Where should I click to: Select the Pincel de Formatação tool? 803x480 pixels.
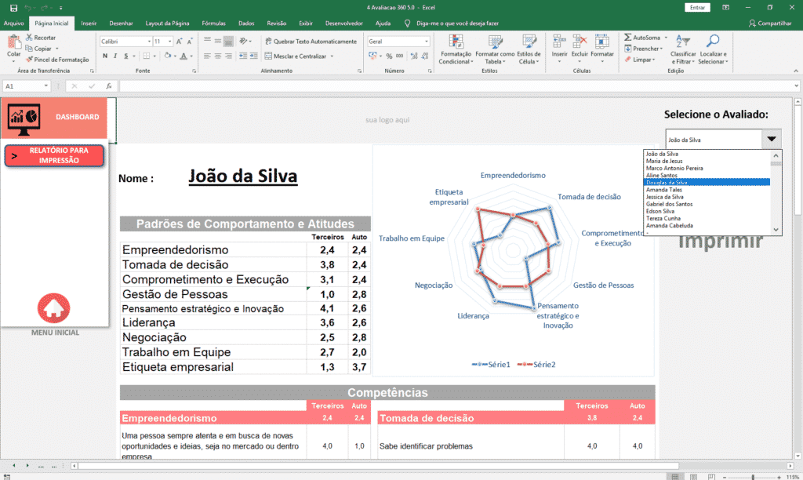[57, 60]
